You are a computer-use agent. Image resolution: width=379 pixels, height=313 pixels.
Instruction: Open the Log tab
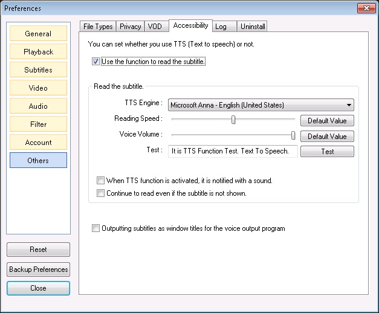click(x=224, y=27)
